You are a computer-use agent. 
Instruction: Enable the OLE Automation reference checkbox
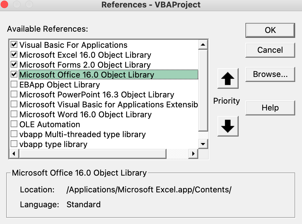pyautogui.click(x=14, y=124)
